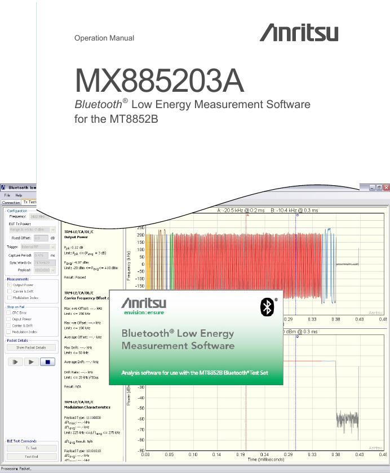Enable the Modulation Index measurement checkbox
Viewport: 390px width, 473px height.
[8, 297]
